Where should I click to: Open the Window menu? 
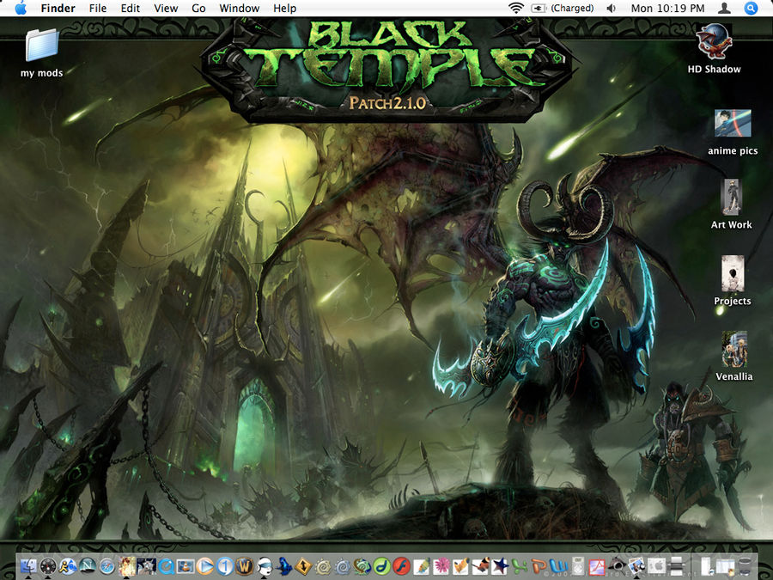(239, 9)
